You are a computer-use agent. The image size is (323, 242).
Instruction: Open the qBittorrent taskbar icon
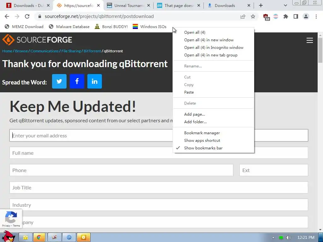click(69, 237)
